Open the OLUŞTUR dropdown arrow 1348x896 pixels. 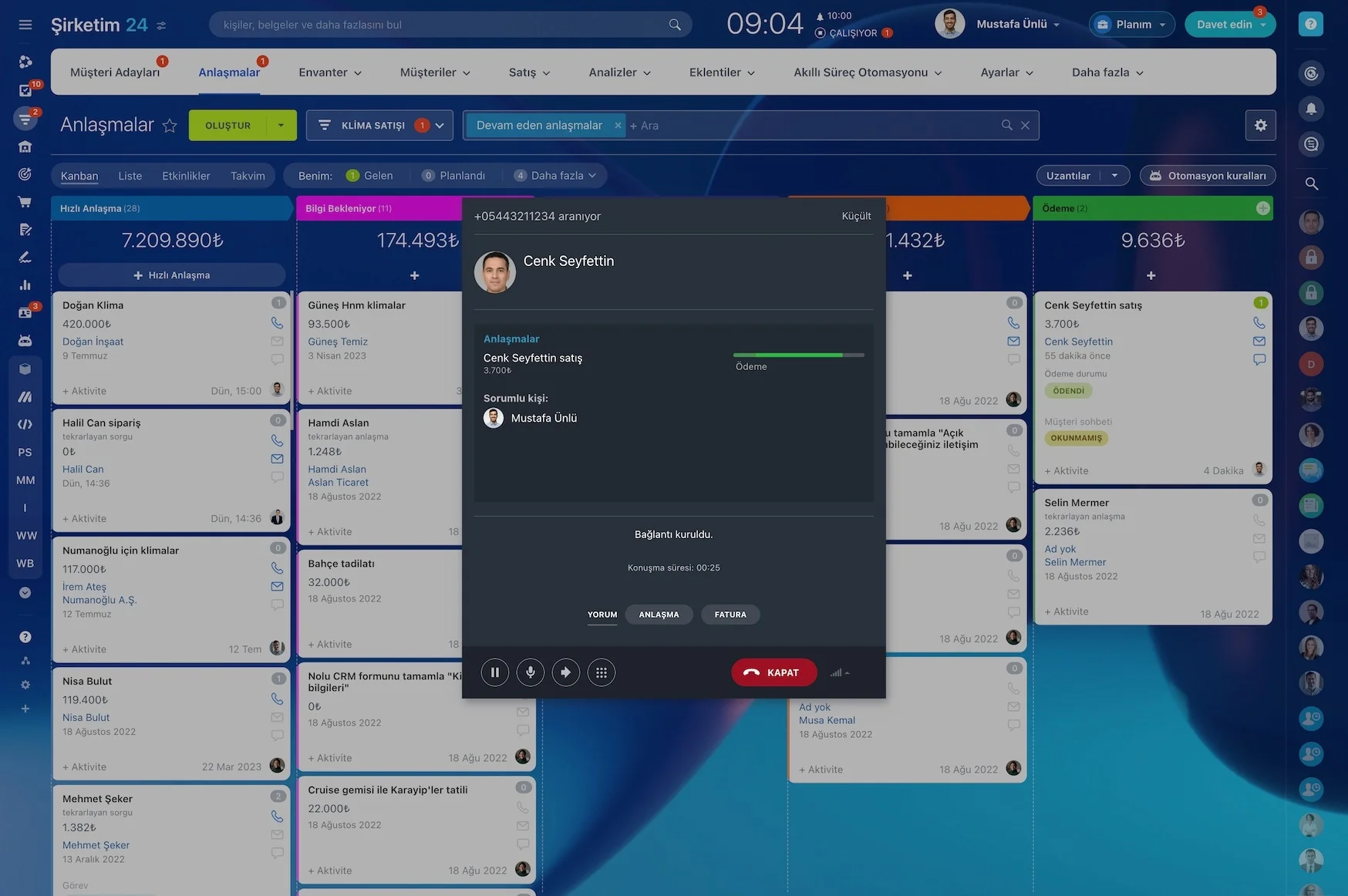point(281,126)
